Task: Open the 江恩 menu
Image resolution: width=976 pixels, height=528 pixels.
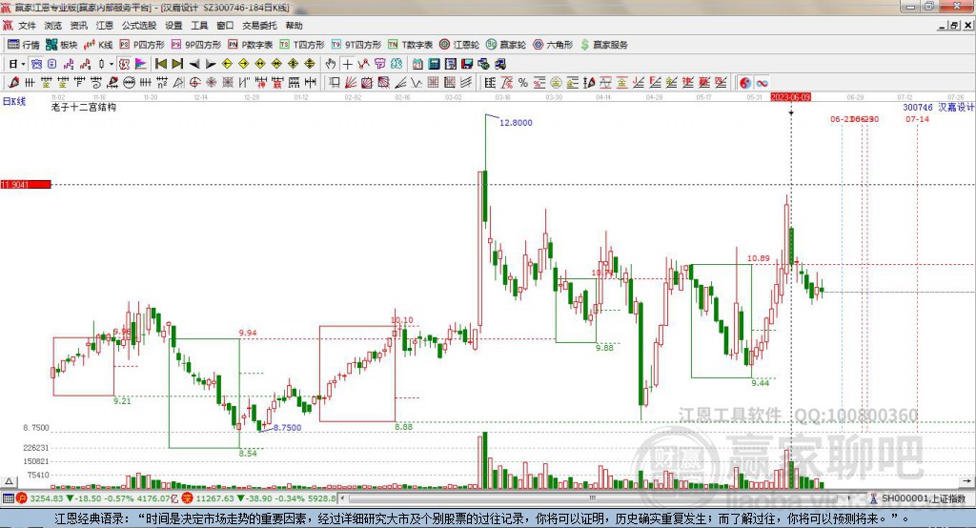Action: (105, 26)
